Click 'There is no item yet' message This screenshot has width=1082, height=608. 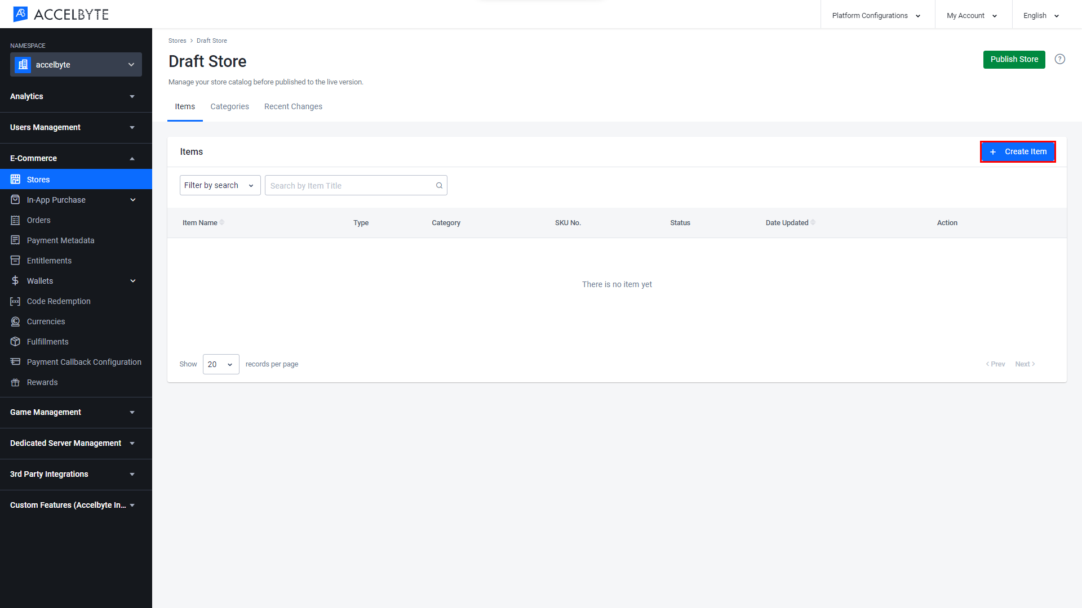[x=617, y=284]
